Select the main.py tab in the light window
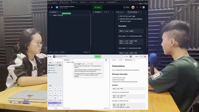Screen dimensions: 199x112 [x=67, y=60]
